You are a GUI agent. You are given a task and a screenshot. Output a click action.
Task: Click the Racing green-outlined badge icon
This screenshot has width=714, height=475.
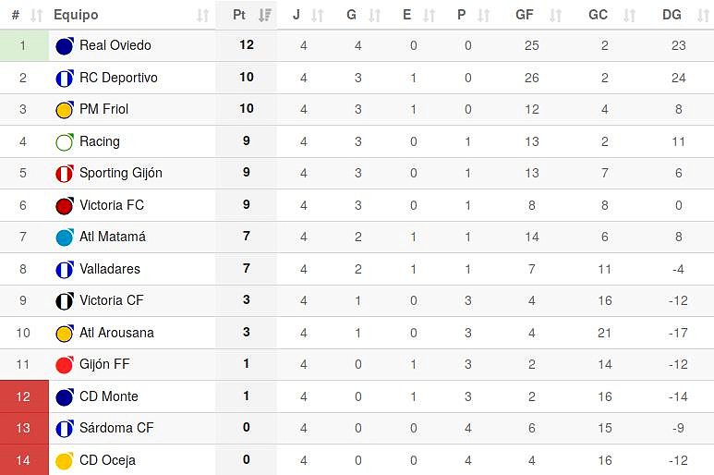pos(65,141)
